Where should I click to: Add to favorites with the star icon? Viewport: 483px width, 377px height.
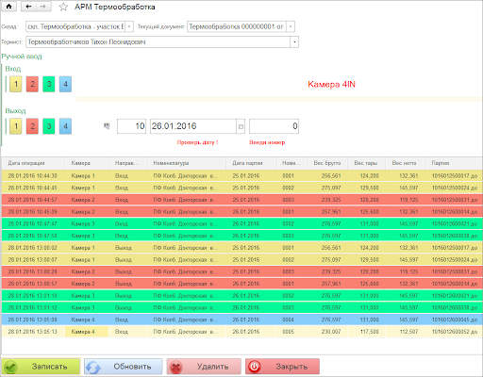coord(63,7)
